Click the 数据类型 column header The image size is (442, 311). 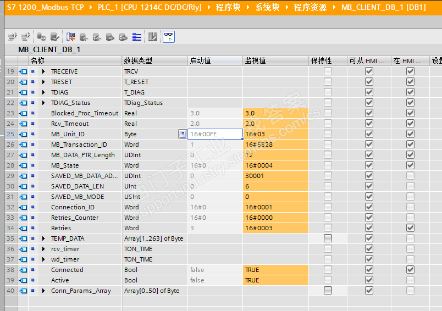tap(155, 60)
